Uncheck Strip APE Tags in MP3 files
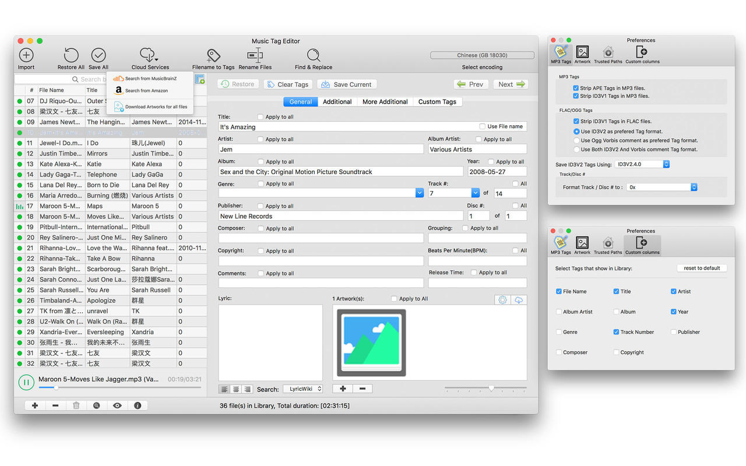 pyautogui.click(x=576, y=89)
